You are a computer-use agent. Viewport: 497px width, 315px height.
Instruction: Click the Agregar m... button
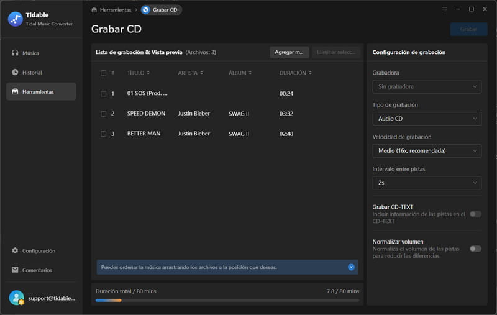click(289, 52)
